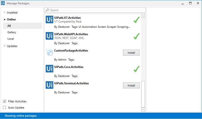
Task: Minimize the Manage Packages window
Action: tap(183, 4)
